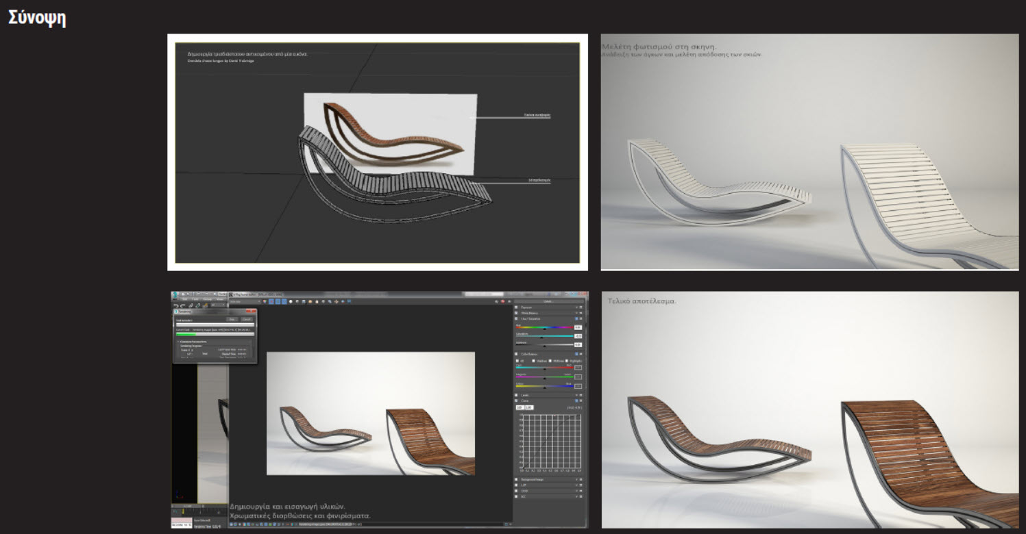
Task: Expand the Background Image rollout arrow
Action: (x=576, y=480)
